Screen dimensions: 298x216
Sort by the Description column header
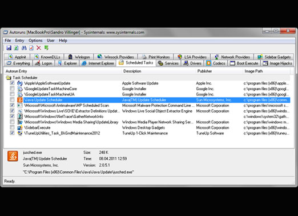(132, 71)
